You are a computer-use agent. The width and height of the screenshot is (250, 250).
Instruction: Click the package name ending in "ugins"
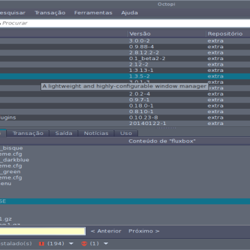pyautogui.click(x=8, y=117)
